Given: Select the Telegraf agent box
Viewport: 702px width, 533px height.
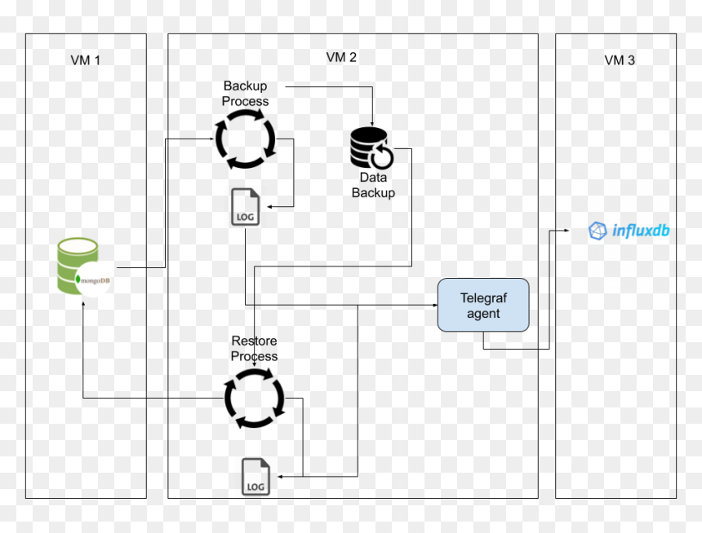Looking at the screenshot, I should click(483, 305).
